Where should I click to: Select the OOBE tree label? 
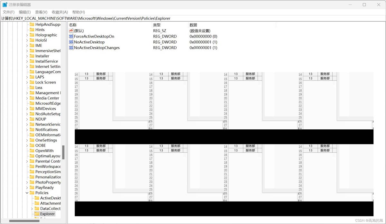(41, 145)
